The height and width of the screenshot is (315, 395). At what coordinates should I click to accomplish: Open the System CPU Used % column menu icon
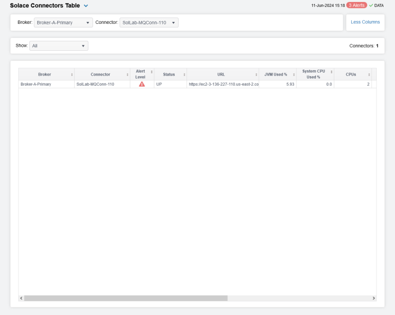(x=331, y=72)
